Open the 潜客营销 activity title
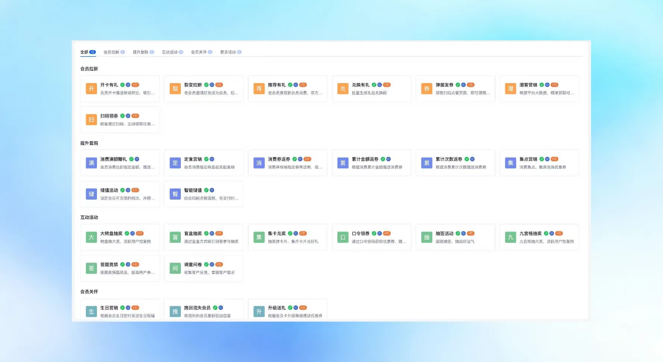663x362 pixels. point(528,85)
